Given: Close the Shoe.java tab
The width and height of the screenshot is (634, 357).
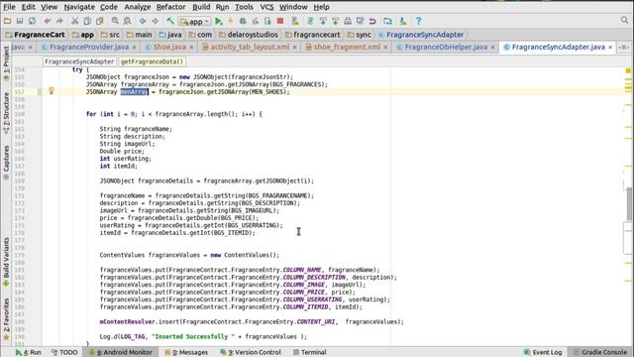Looking at the screenshot, I should click(191, 48).
